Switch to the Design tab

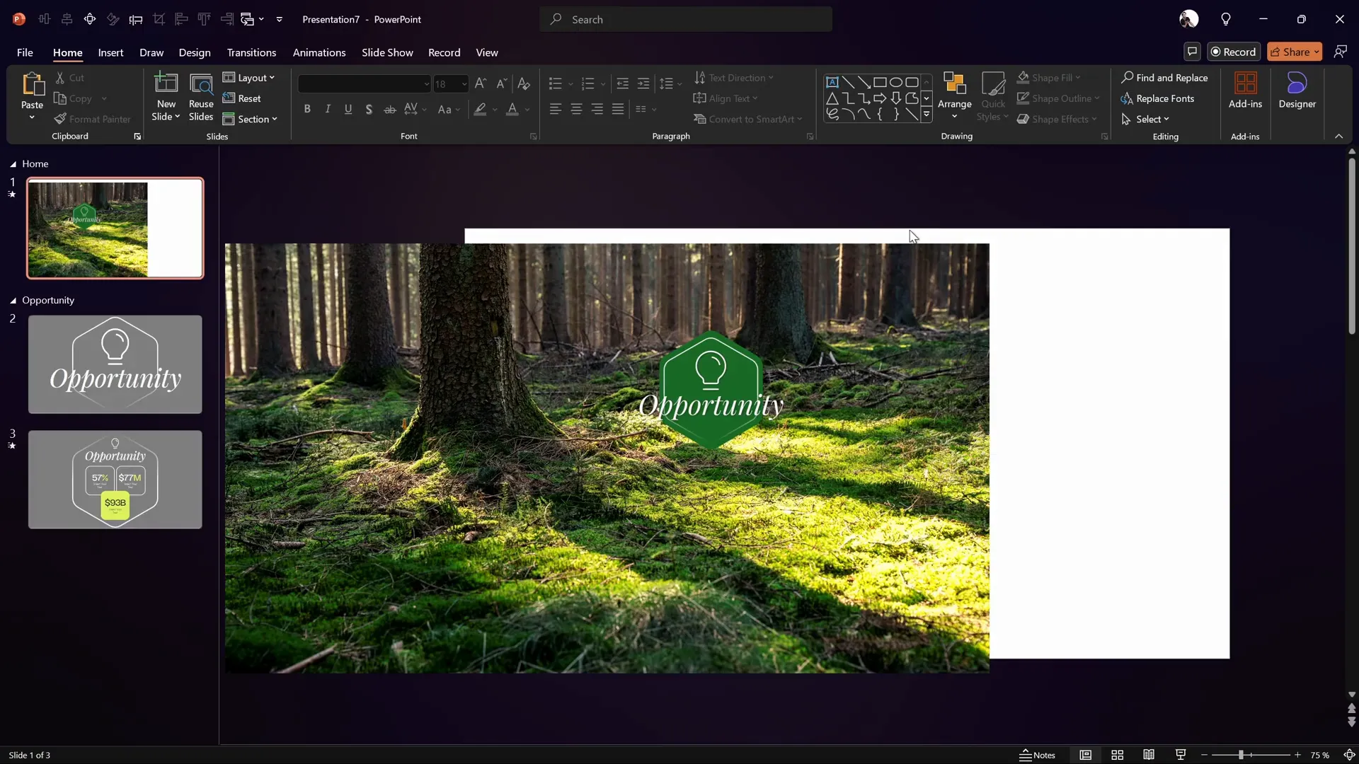coord(195,52)
